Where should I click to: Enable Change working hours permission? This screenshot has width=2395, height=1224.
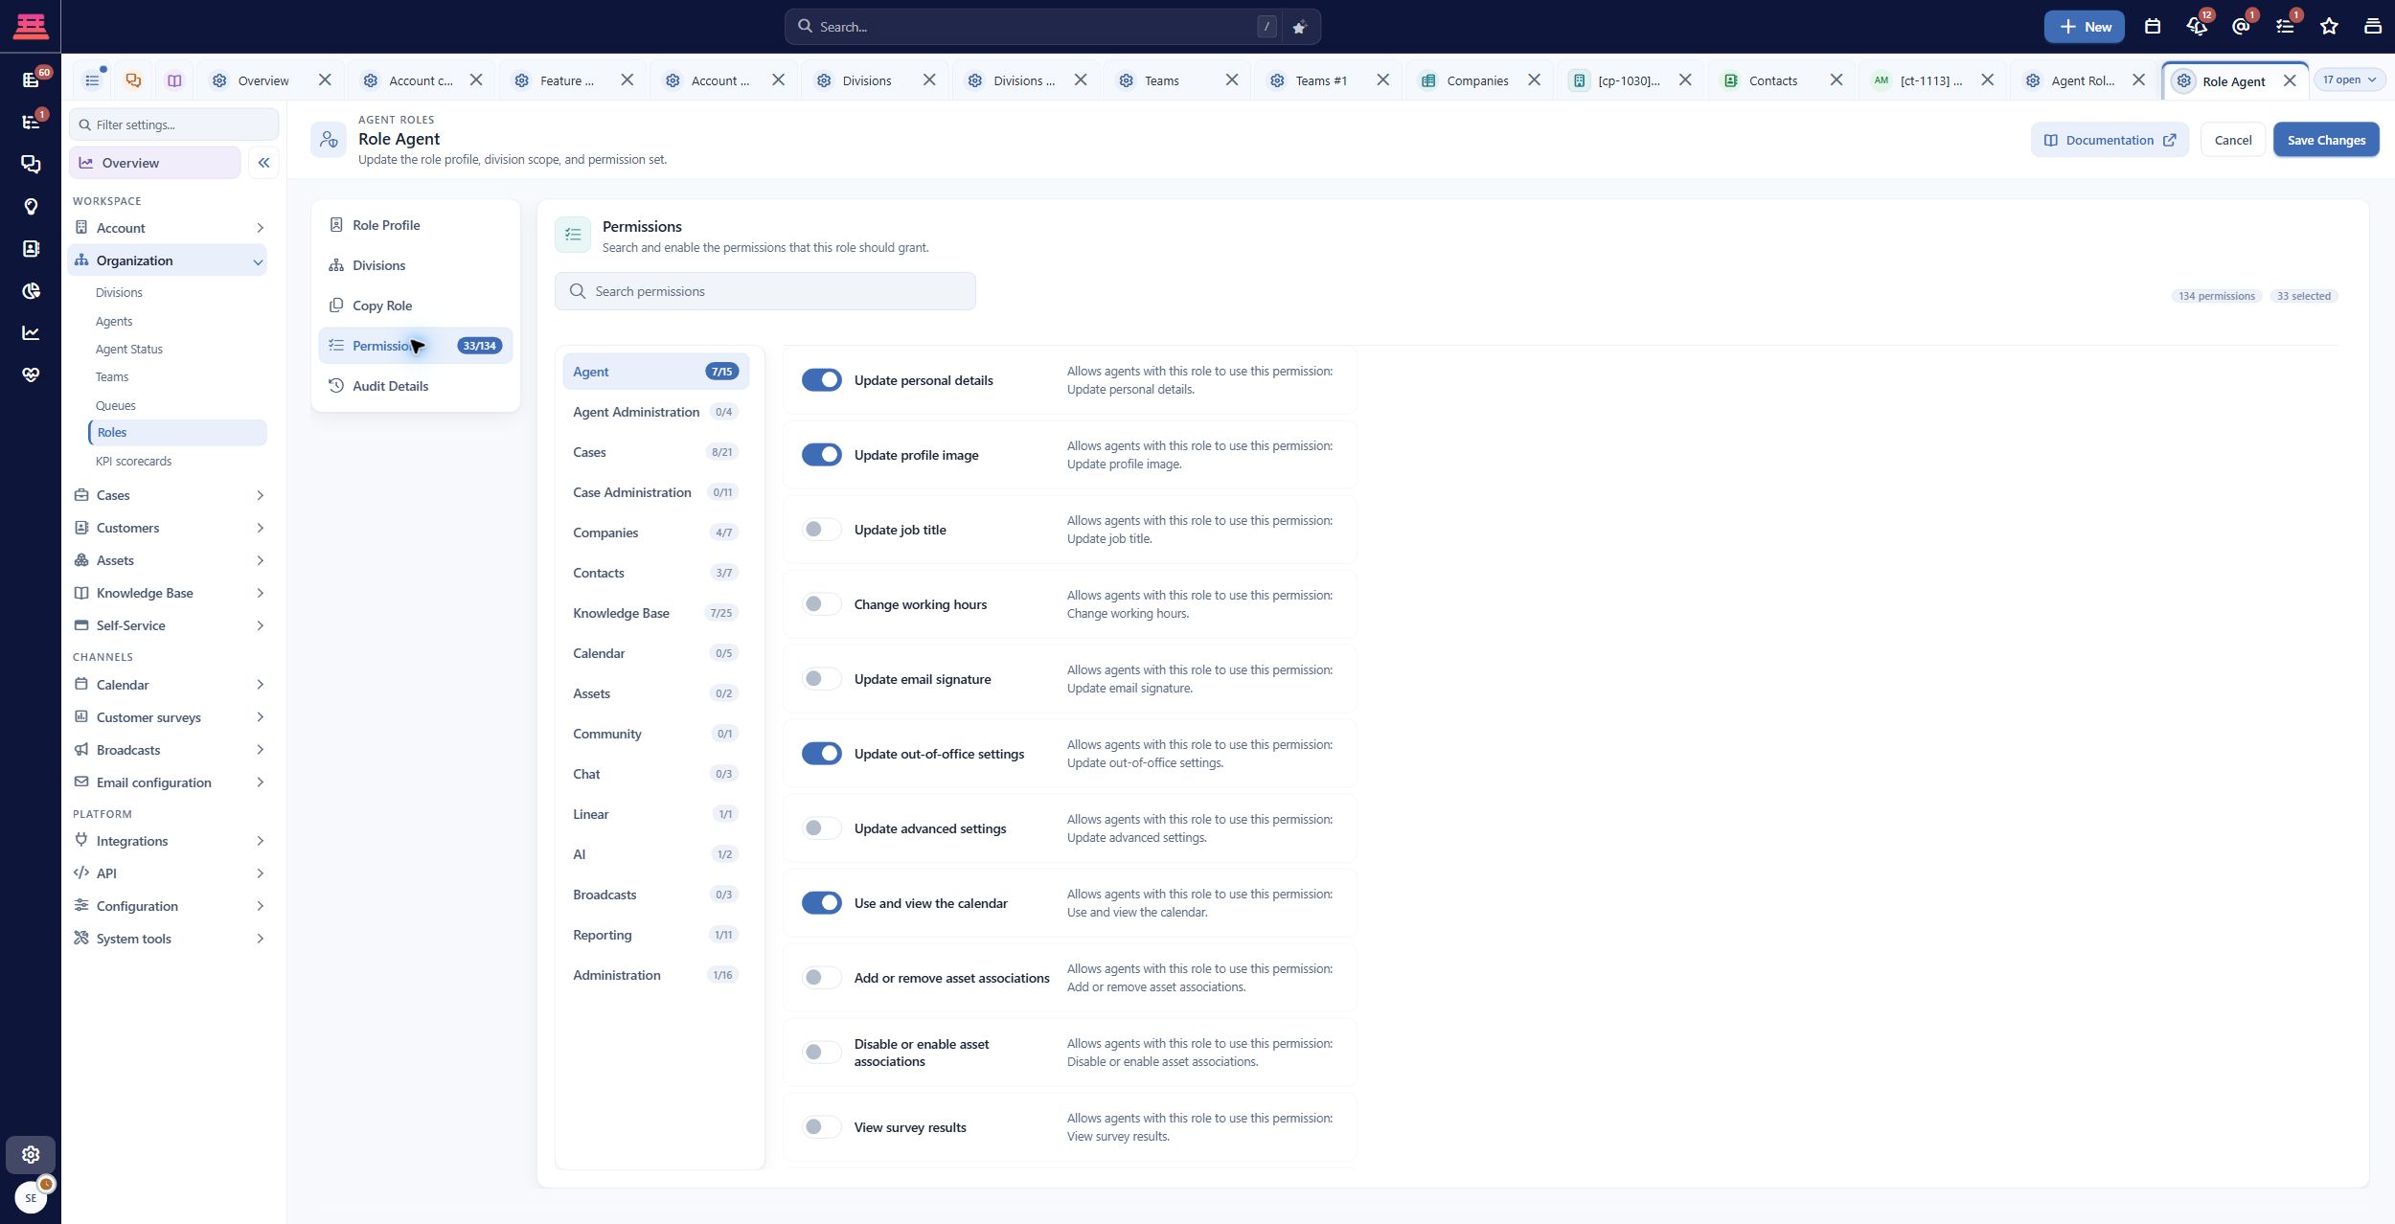pos(821,604)
